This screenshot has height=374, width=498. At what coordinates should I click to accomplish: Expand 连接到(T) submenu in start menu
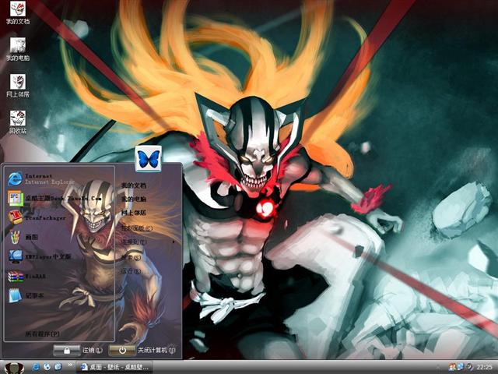[x=135, y=242]
